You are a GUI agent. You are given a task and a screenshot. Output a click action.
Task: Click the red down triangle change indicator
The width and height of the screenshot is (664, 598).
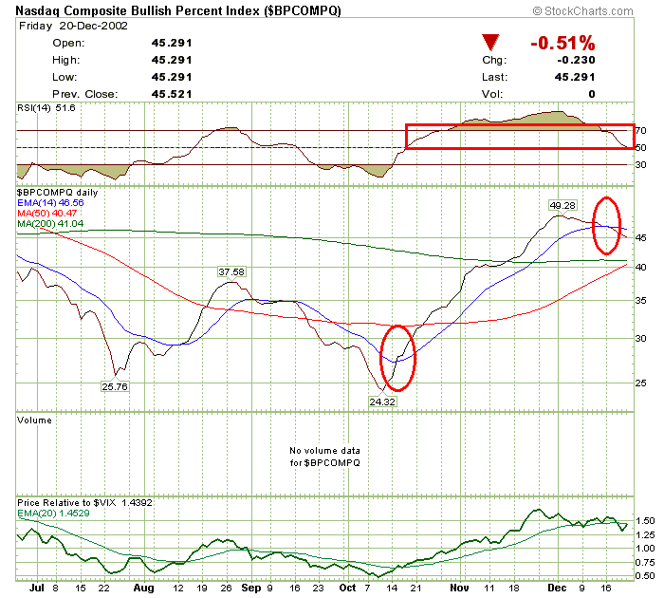(490, 43)
